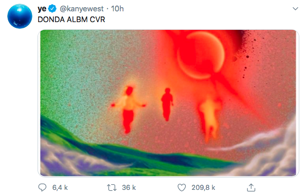Click the reply speech bubble icon
Viewport: 306px width, 195px height.
point(42,187)
